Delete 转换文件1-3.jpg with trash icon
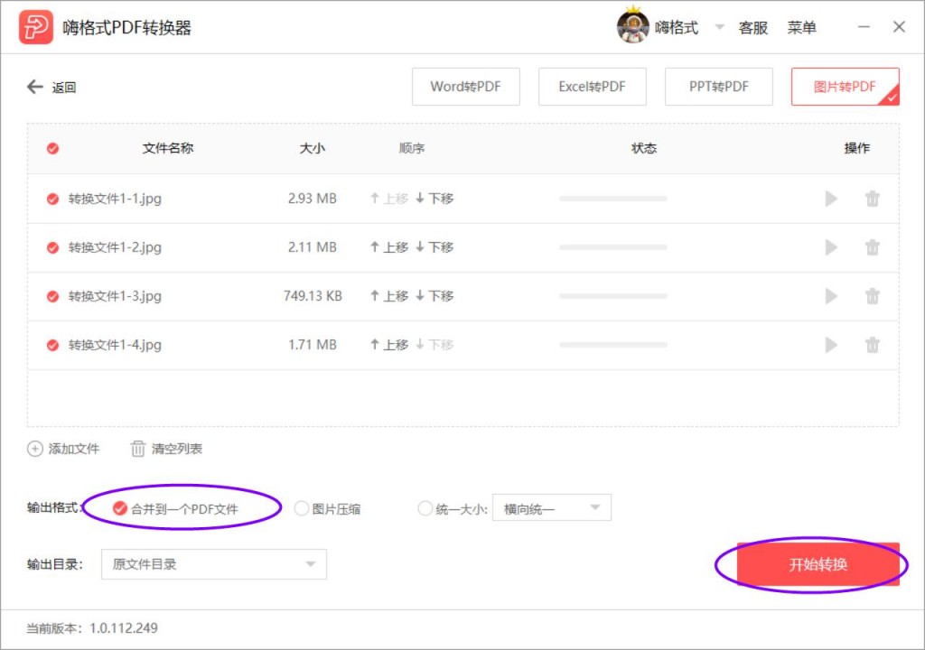Screen dimensions: 925x650 [x=873, y=296]
